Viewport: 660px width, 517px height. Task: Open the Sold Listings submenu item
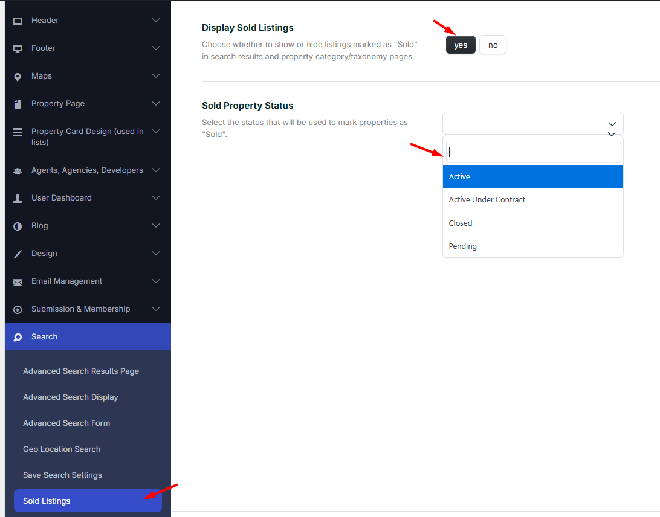(47, 501)
